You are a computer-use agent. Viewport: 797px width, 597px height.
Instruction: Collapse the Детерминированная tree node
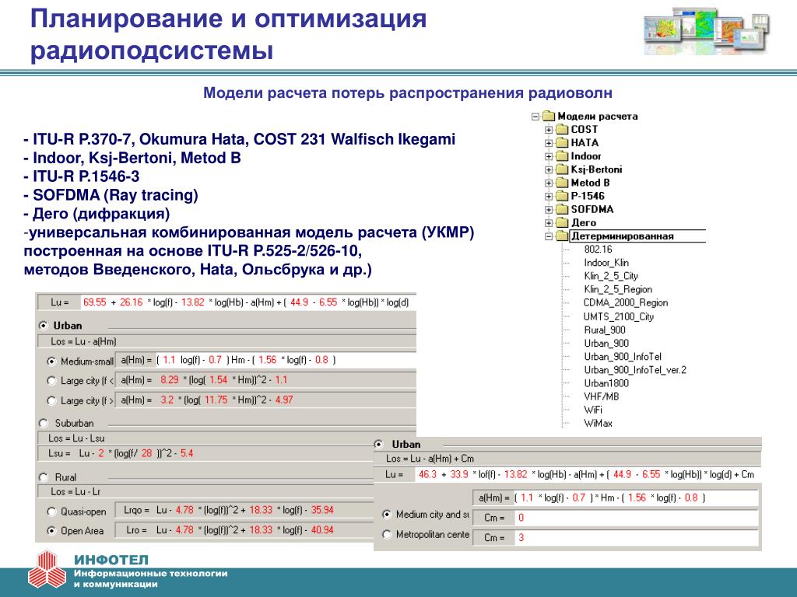point(549,236)
